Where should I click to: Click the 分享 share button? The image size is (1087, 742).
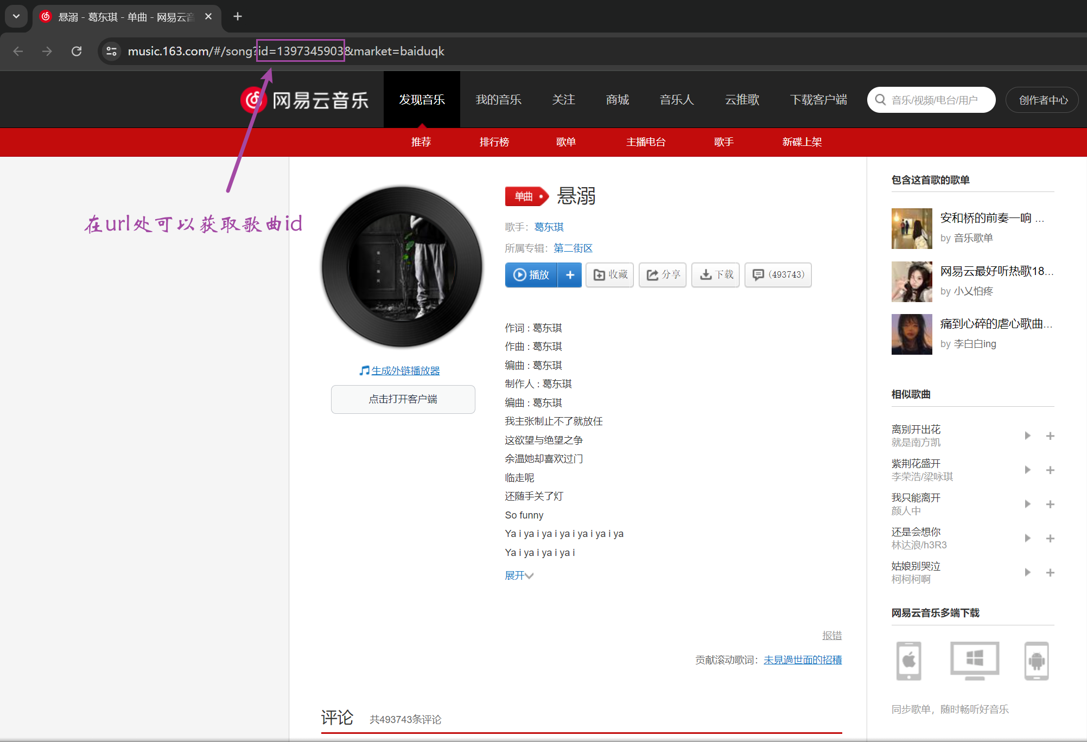pos(663,275)
